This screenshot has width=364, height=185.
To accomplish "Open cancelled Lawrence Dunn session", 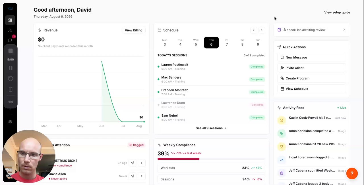I will 211,105.
